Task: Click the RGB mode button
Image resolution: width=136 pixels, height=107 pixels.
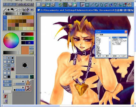Action: [32, 48]
